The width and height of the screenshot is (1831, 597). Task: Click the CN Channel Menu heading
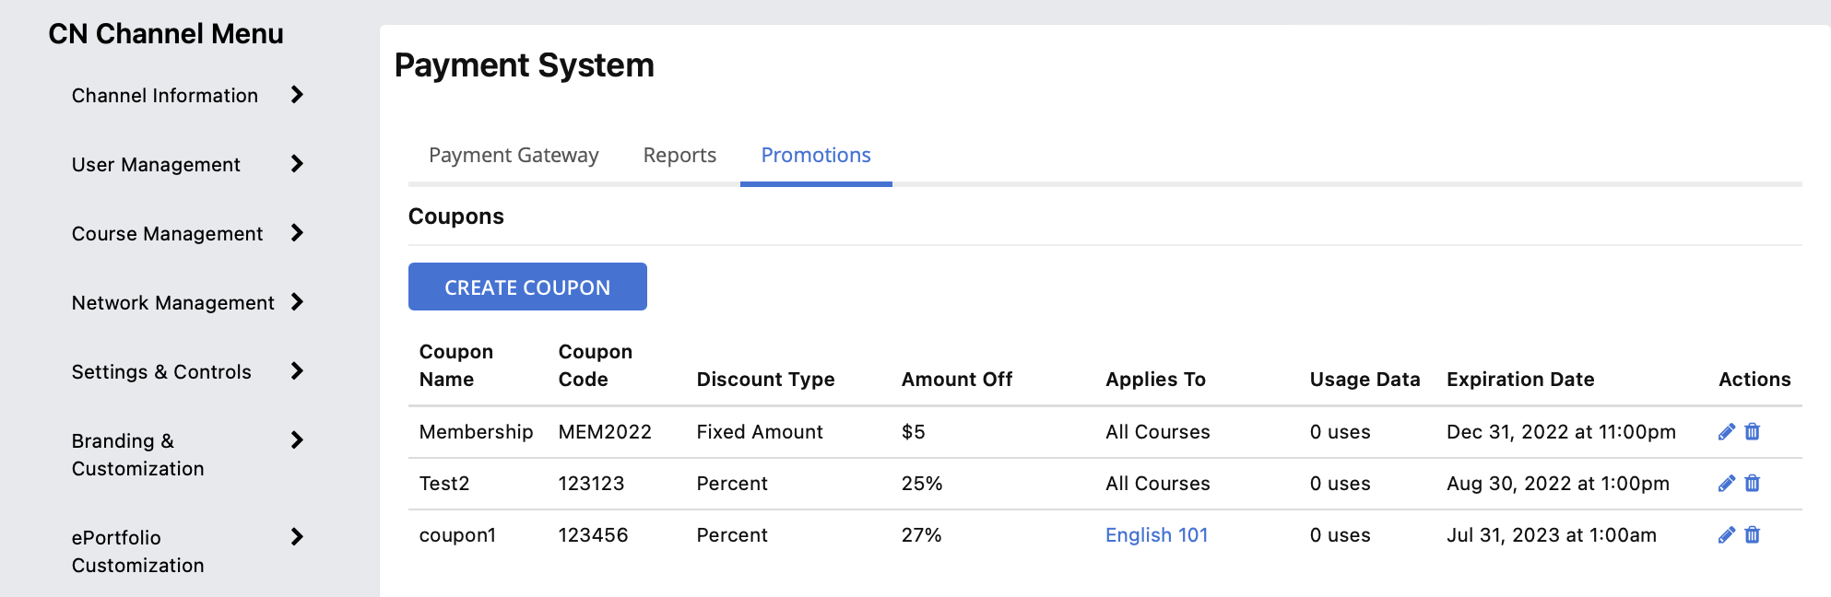(x=166, y=34)
